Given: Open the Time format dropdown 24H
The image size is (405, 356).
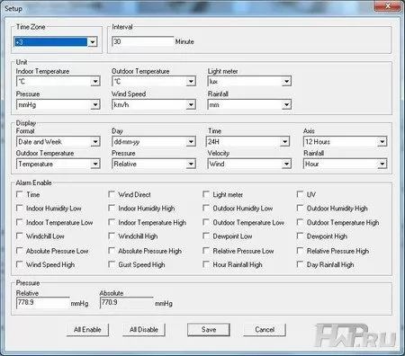Looking at the screenshot, I should pos(248,141).
